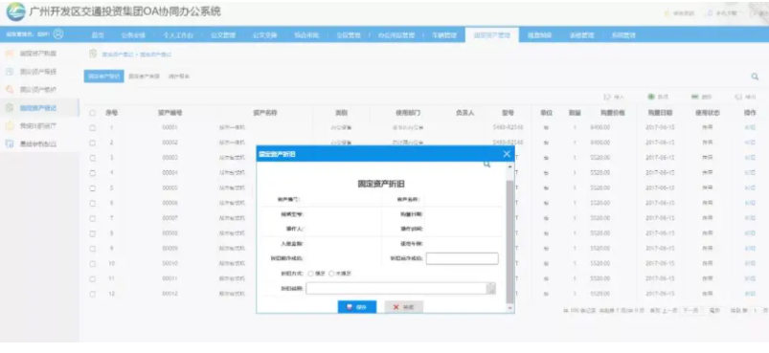The image size is (769, 353).
Task: Open the 办公用品管理 nav tab
Action: click(x=396, y=35)
